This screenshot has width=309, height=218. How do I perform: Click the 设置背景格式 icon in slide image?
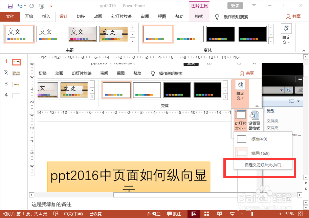coord(254,120)
